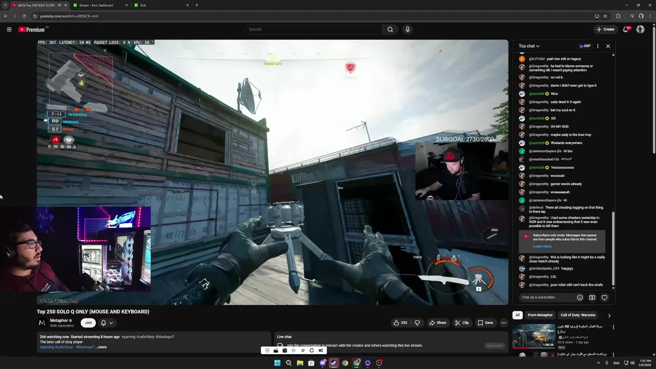
Task: Start voice search with microphone icon
Action: pos(407,29)
